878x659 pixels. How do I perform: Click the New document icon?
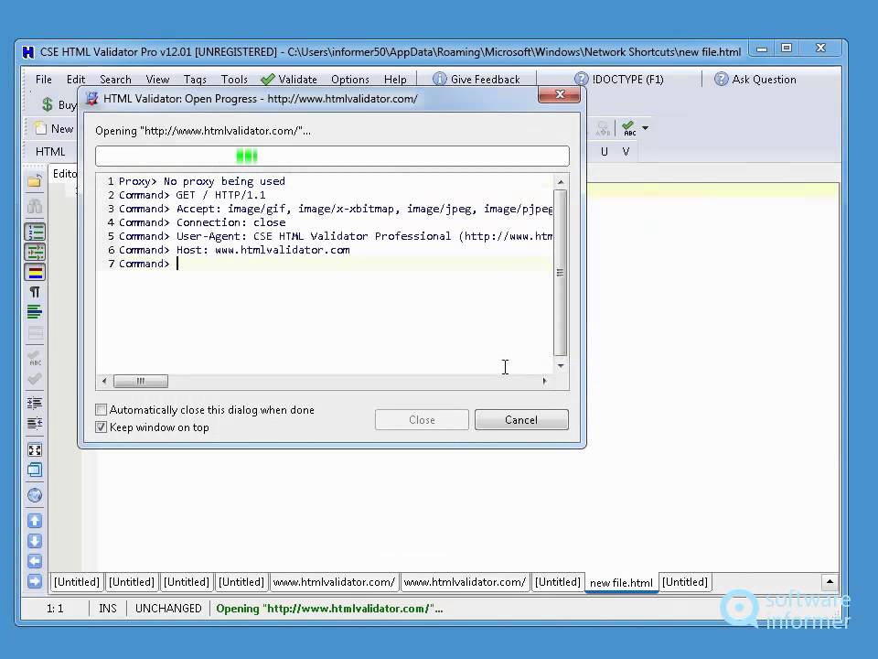coord(40,128)
